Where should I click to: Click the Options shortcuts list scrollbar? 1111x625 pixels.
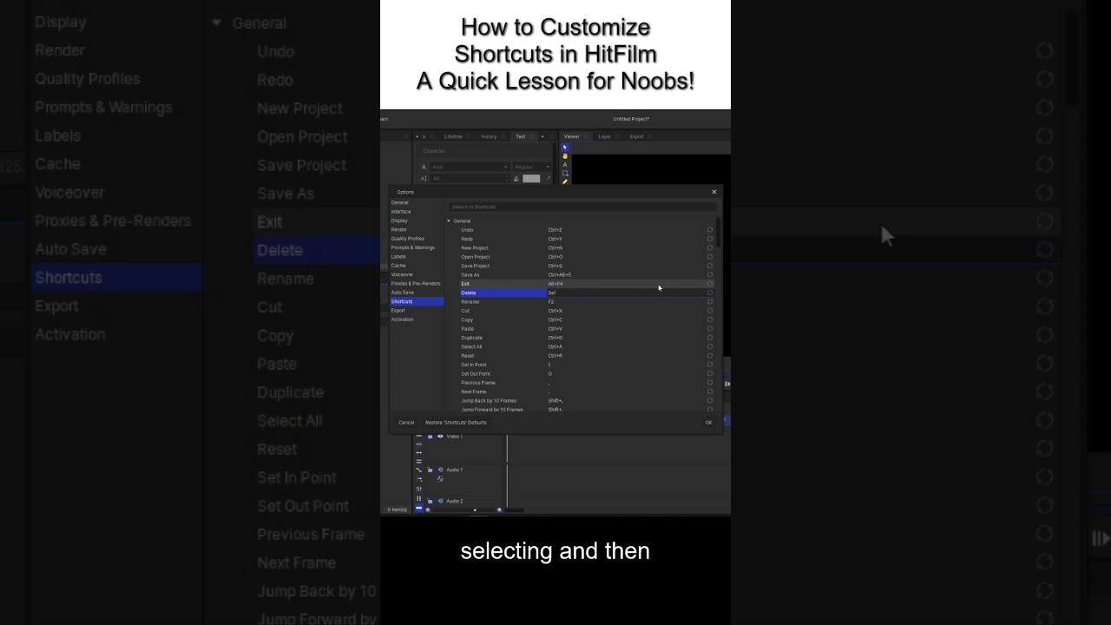719,233
